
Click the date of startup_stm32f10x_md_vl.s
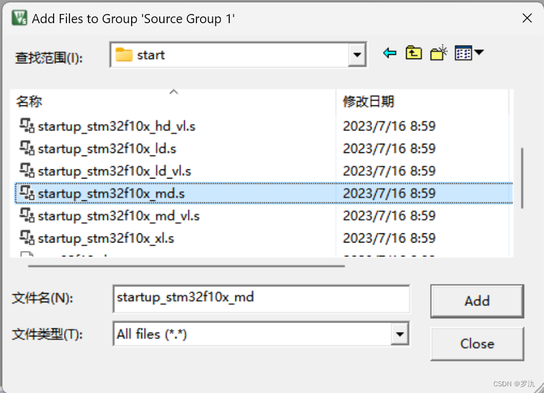(389, 216)
